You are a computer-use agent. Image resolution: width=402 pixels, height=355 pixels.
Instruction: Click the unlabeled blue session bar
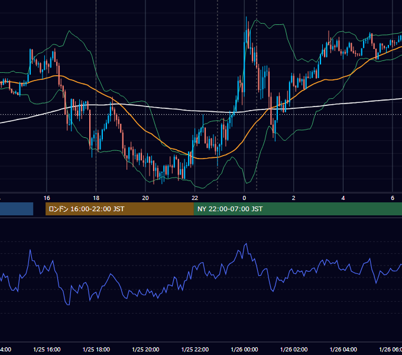[17, 209]
